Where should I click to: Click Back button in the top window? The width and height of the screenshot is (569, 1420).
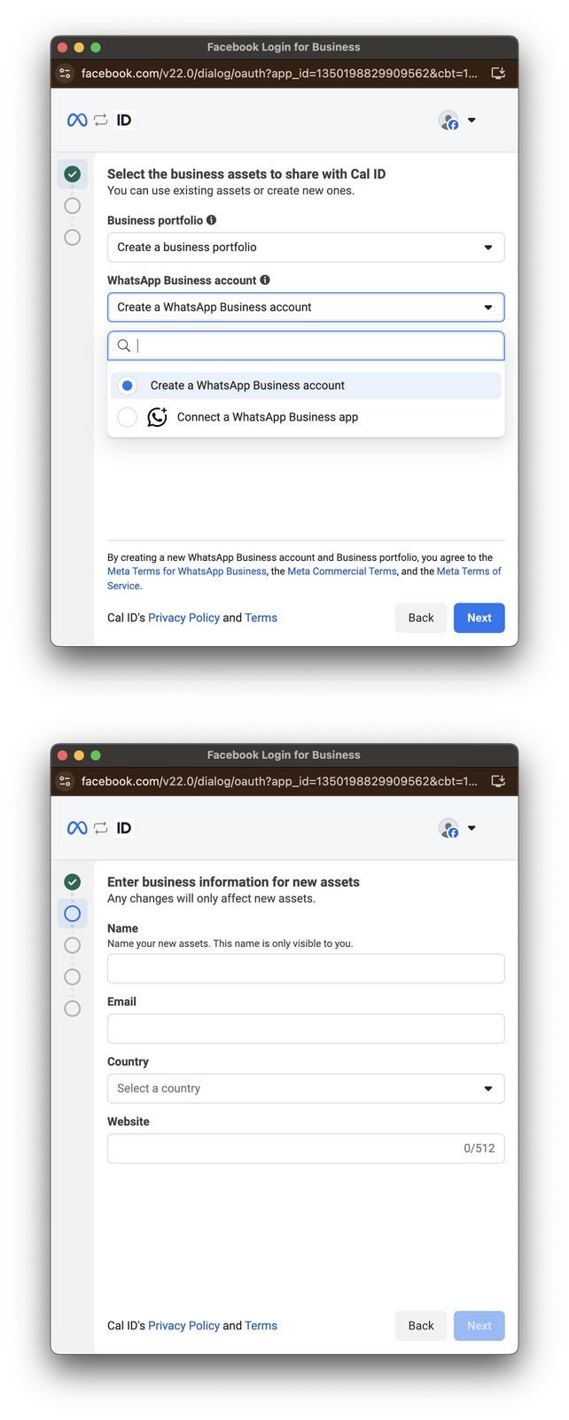tap(421, 619)
